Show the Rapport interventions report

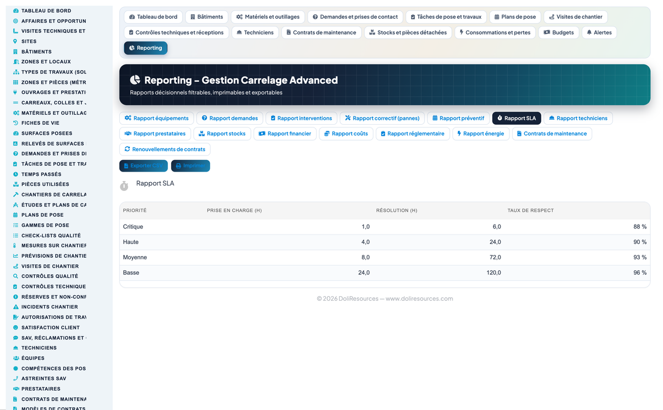301,118
